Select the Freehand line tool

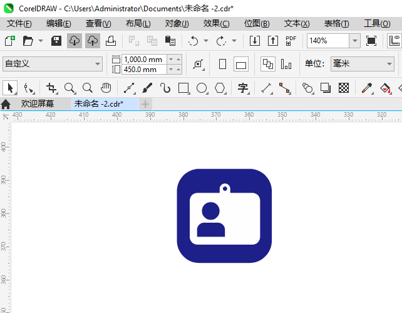click(x=129, y=88)
